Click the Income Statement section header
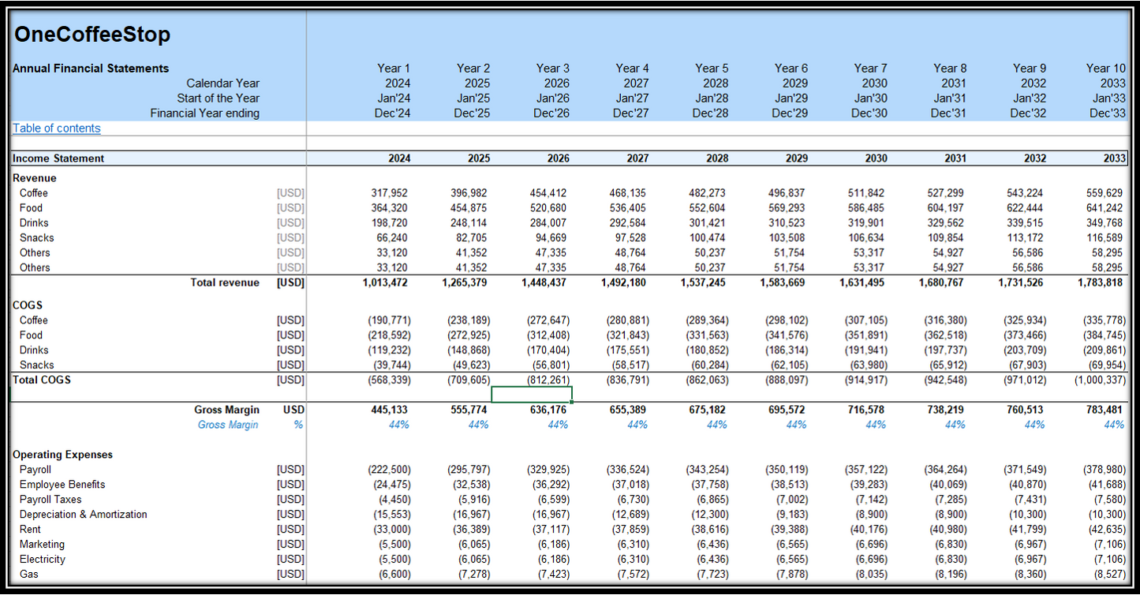 (x=58, y=158)
